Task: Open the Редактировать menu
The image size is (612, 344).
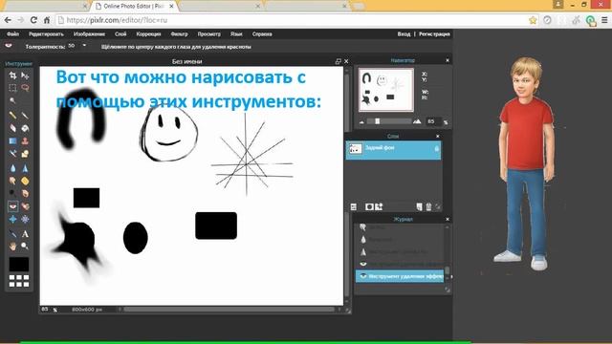Action: point(46,34)
